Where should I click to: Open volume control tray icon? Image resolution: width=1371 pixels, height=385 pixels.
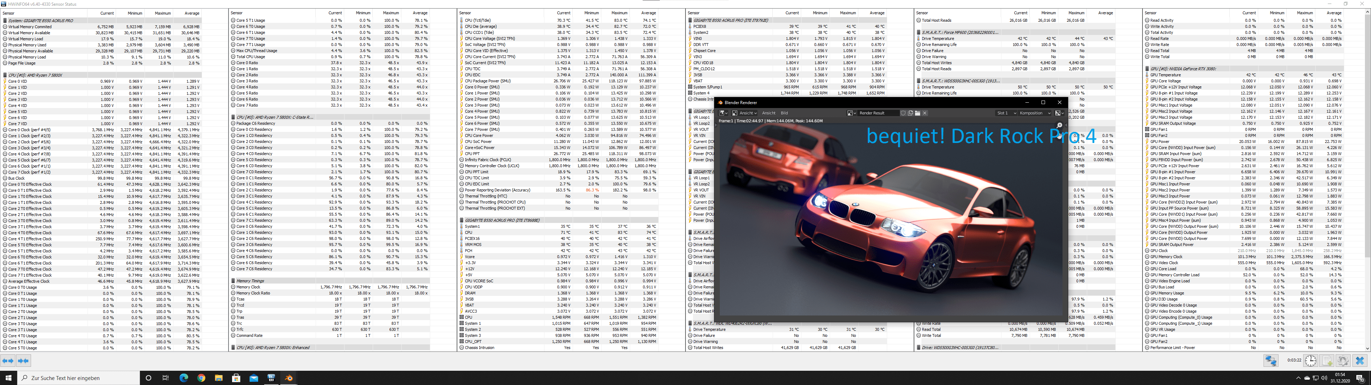click(x=1324, y=378)
